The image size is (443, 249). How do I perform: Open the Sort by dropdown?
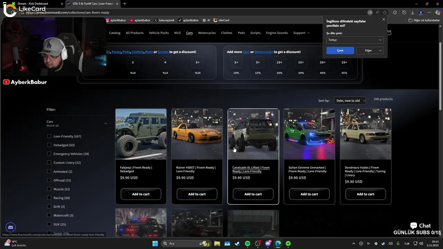(x=350, y=101)
